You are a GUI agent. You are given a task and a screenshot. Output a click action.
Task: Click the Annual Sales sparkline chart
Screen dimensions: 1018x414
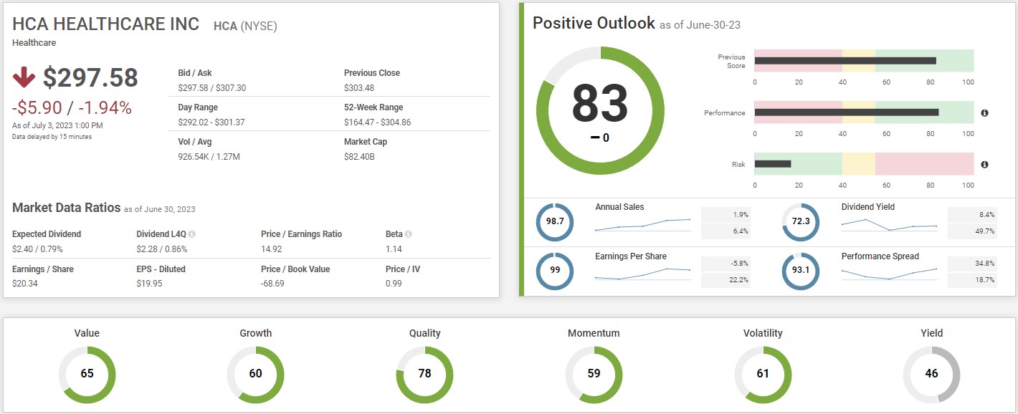tap(642, 225)
